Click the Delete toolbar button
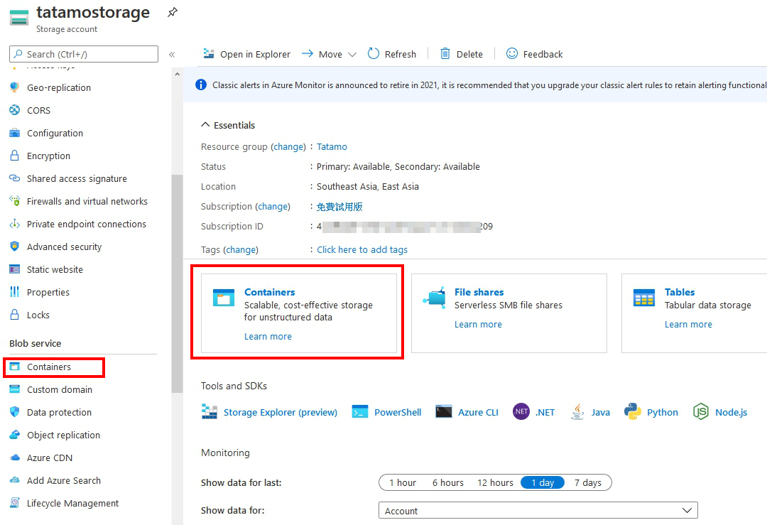767x525 pixels. (462, 54)
